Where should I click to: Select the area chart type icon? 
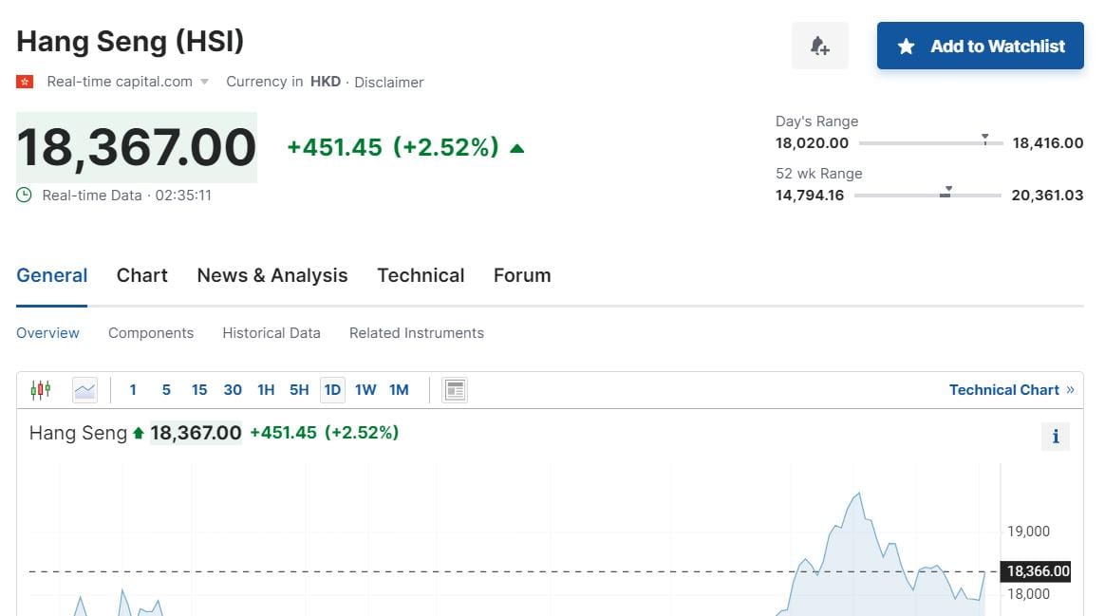point(85,389)
